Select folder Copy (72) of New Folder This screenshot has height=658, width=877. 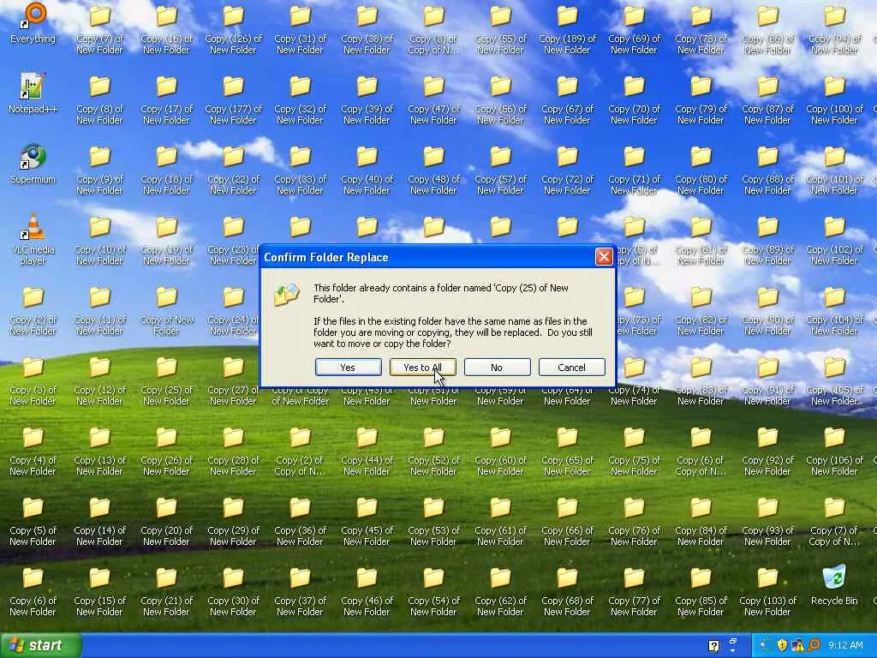tap(567, 171)
